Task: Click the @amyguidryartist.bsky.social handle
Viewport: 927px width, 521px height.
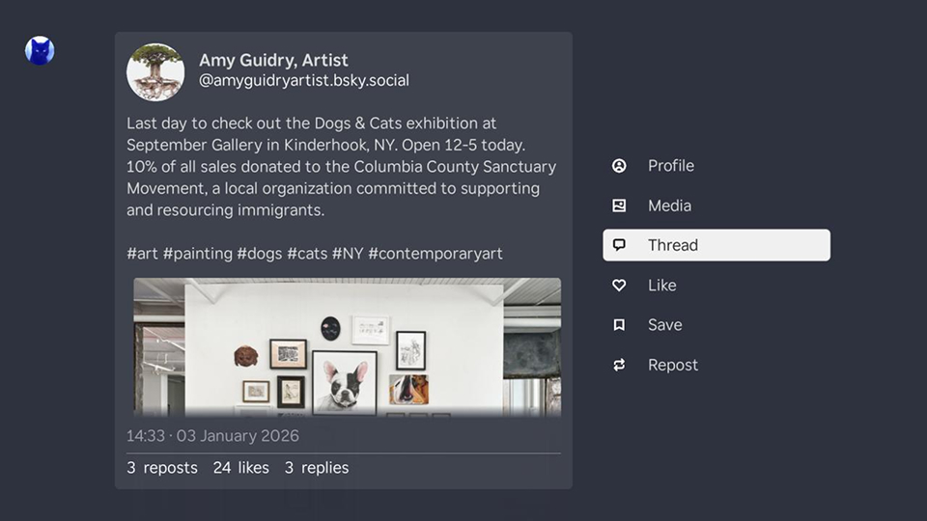Action: click(304, 81)
